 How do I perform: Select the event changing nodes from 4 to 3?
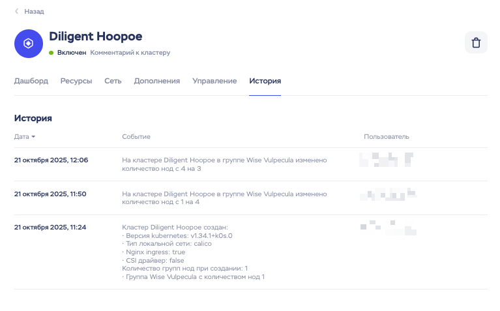224,164
